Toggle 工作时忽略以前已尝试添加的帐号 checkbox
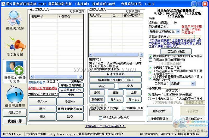The image size is (209, 138). pos(150,73)
